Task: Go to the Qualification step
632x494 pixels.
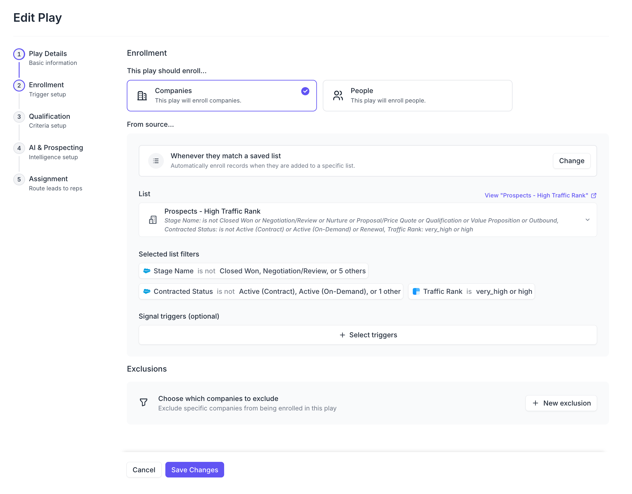Action: click(49, 117)
